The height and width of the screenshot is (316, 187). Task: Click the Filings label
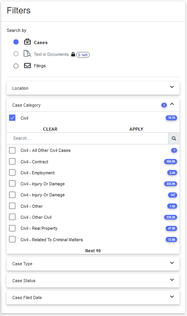point(40,66)
